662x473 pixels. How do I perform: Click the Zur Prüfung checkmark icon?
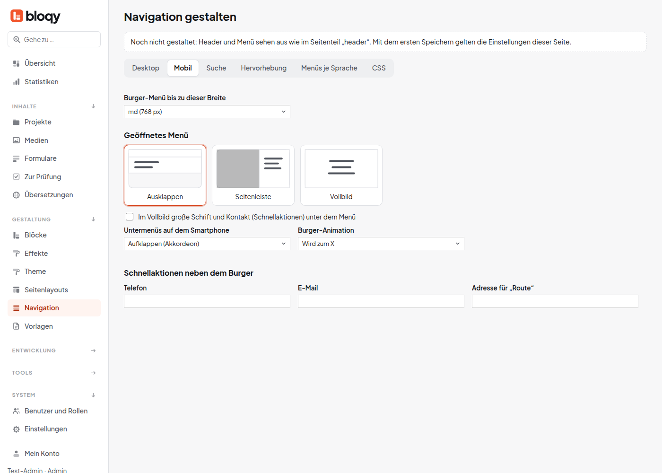[16, 177]
